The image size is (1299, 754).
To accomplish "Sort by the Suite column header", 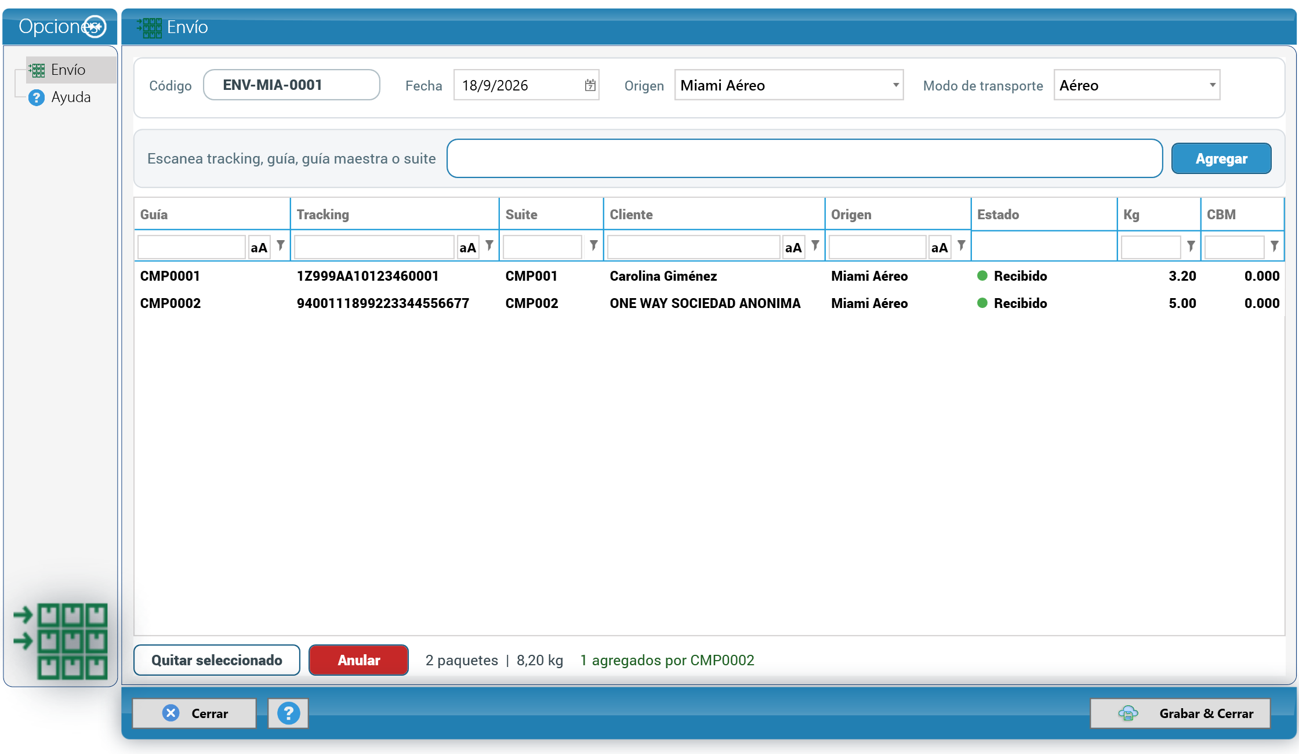I will (551, 215).
